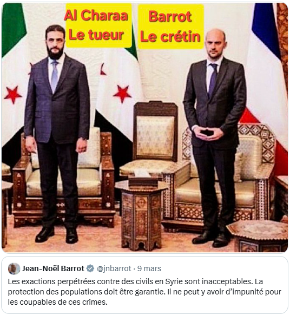Click the red star on the center flag
The height and width of the screenshot is (315, 290).
tap(122, 94)
